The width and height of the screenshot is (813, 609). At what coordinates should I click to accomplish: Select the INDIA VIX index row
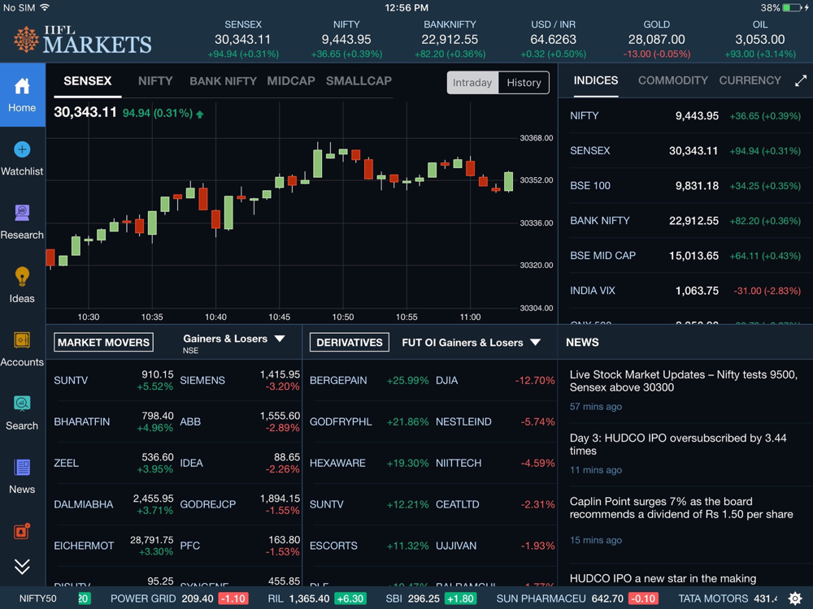coord(685,291)
